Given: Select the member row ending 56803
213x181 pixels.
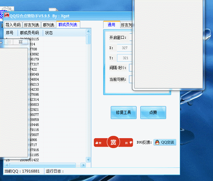Looking at the screenshot, I should tap(58, 105).
